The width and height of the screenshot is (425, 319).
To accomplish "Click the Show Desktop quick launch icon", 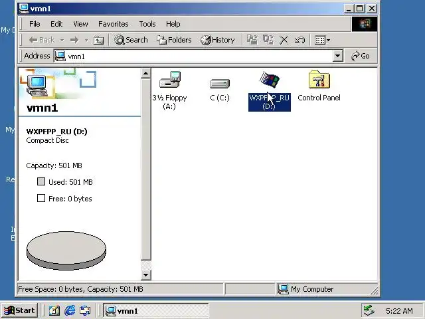I will [x=54, y=310].
